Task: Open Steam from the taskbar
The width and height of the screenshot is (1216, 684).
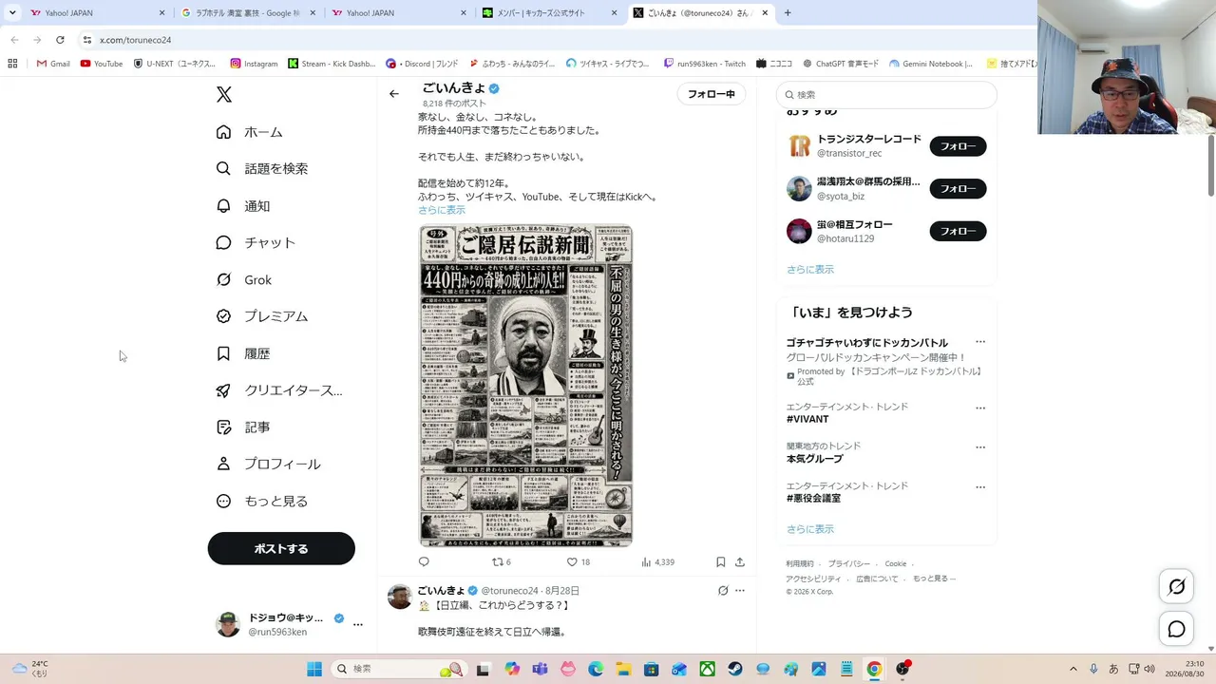Action: tap(735, 669)
